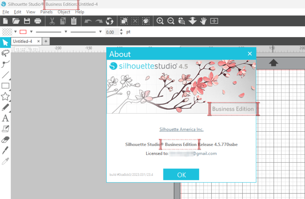The width and height of the screenshot is (305, 199).
Task: Select the Knife tool
Action: [x=5, y=150]
